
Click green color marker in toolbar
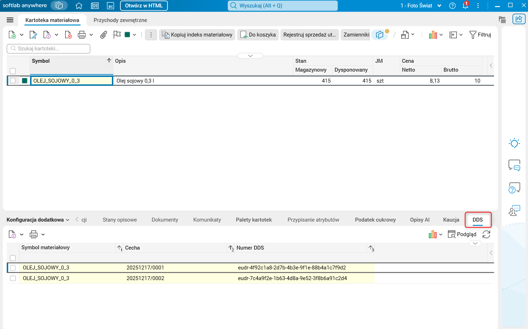[x=127, y=35]
